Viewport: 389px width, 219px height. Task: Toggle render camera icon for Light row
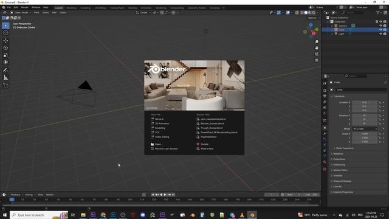click(385, 34)
